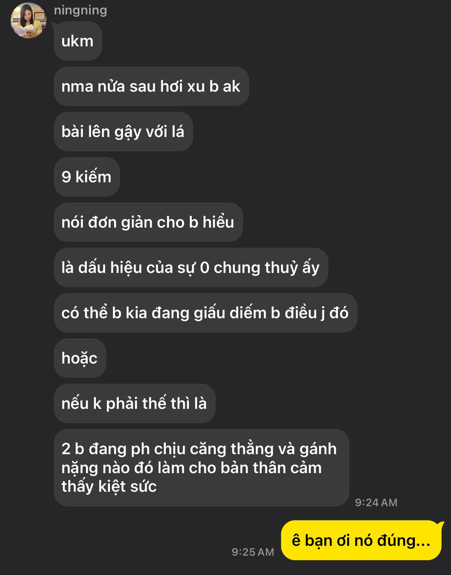Click the long message about 'căng thẳng và gánh nặng'

(202, 468)
